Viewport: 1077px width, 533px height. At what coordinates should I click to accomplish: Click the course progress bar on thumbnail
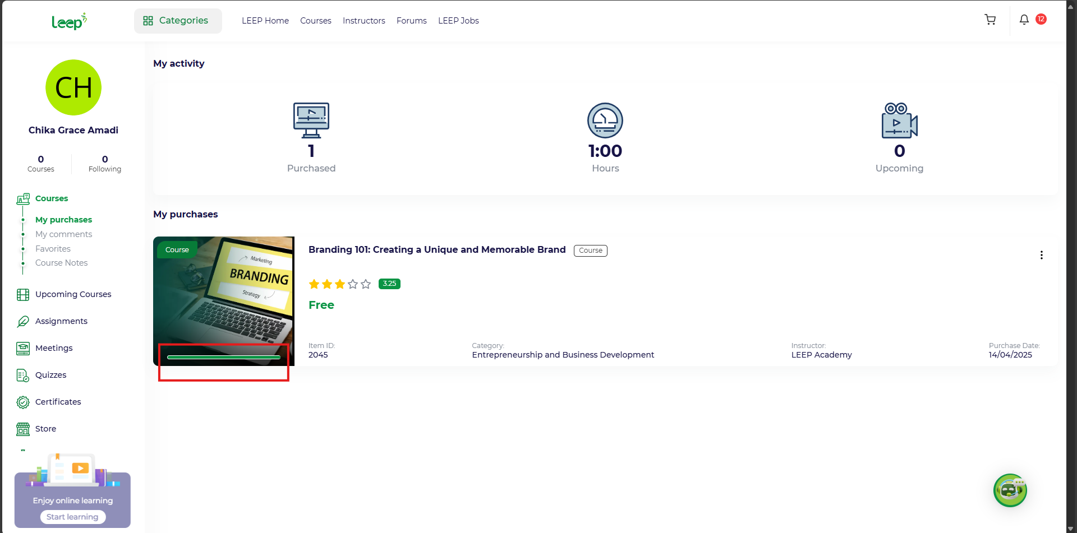[x=223, y=357]
